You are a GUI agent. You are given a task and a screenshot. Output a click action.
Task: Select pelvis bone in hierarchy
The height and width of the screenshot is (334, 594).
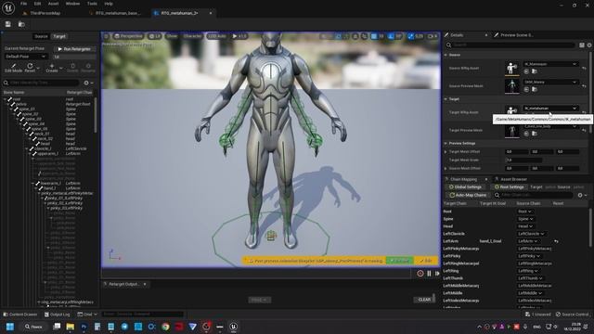(x=21, y=104)
